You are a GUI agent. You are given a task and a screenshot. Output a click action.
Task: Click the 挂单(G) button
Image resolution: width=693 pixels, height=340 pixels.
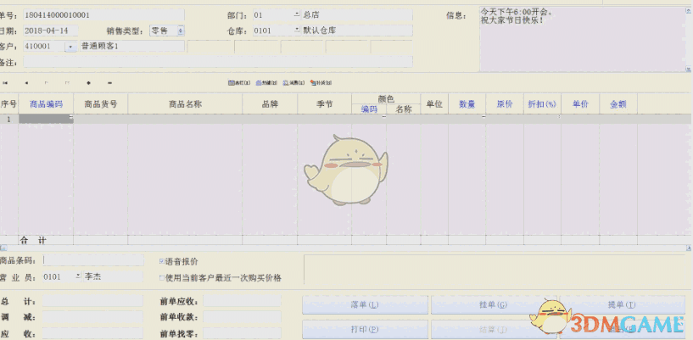pos(494,304)
